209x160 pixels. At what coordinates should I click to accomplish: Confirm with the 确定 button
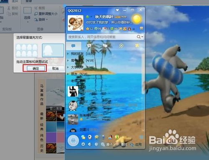(36, 69)
